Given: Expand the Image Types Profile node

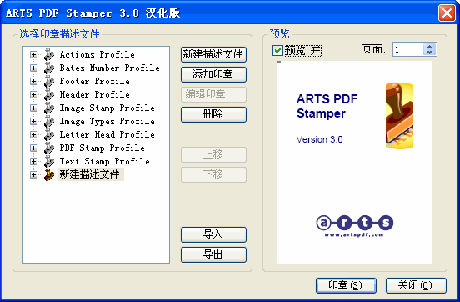Looking at the screenshot, I should pos(33,121).
